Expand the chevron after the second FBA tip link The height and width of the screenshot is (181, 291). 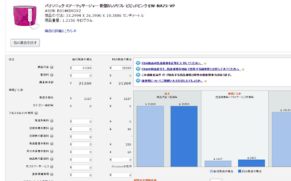point(242,70)
